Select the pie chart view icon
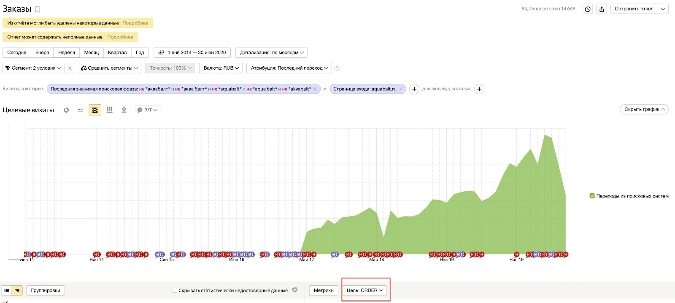This screenshot has height=303, width=675. (x=66, y=110)
